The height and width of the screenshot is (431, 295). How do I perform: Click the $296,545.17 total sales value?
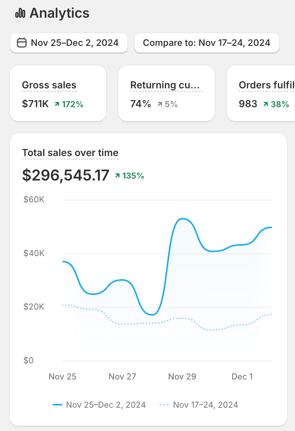(66, 175)
